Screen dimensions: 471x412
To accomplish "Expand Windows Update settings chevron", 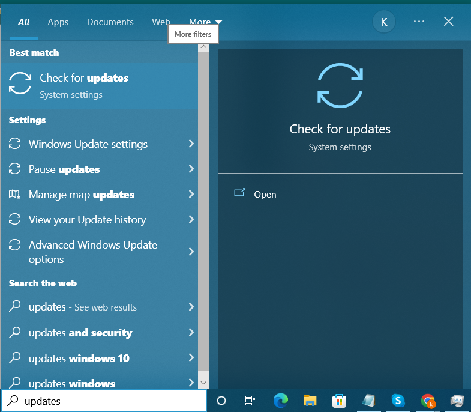I will pyautogui.click(x=191, y=144).
